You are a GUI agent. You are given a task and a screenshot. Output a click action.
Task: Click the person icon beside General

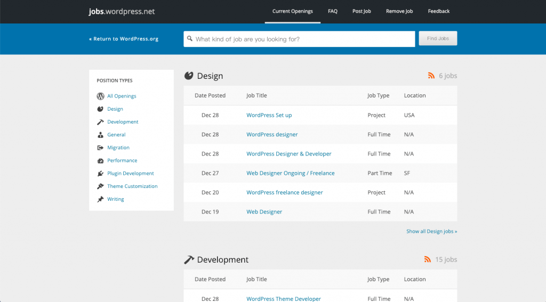(100, 135)
